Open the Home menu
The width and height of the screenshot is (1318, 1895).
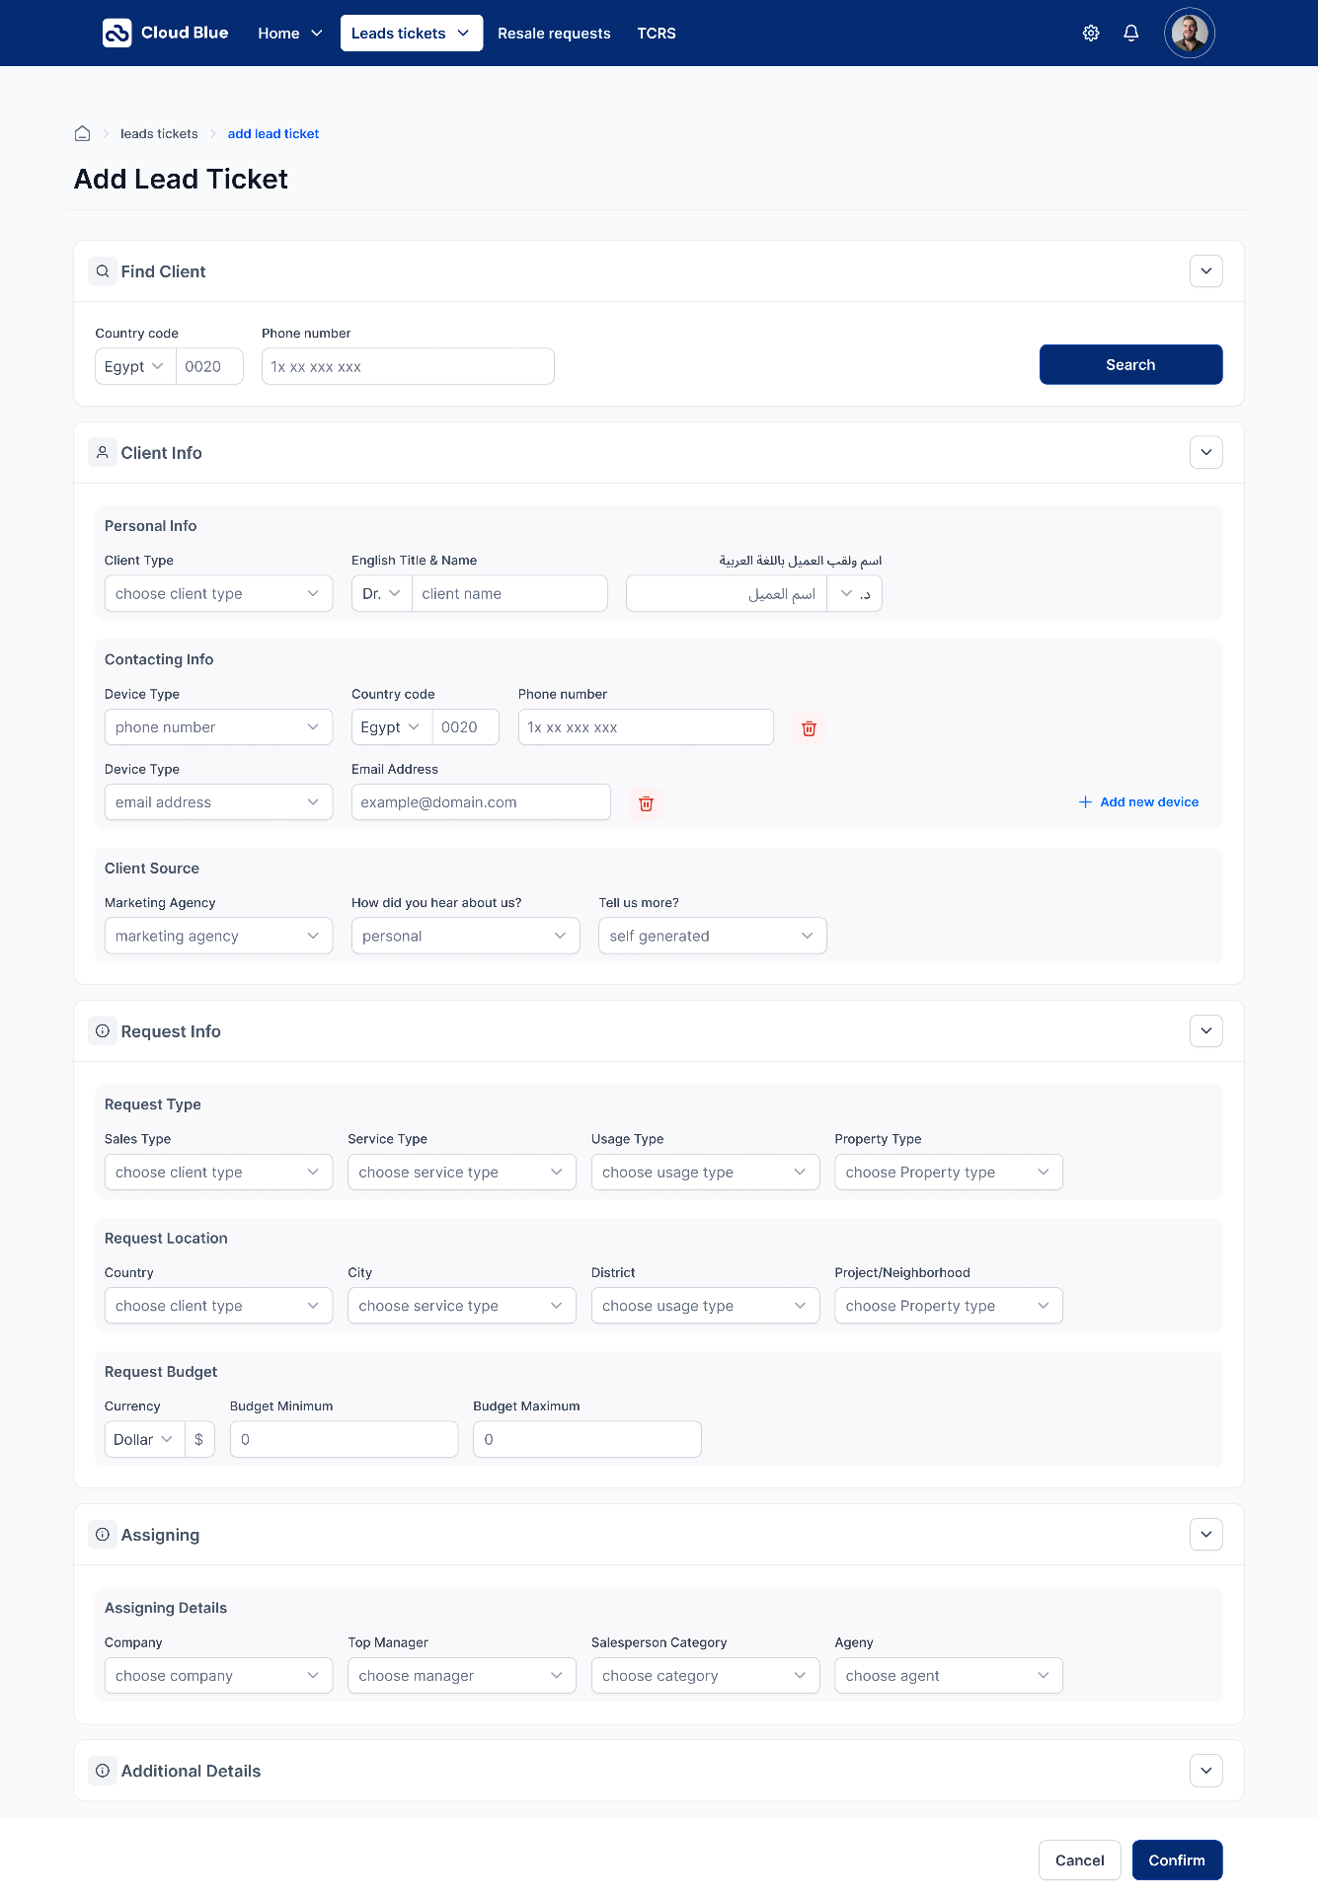point(290,34)
